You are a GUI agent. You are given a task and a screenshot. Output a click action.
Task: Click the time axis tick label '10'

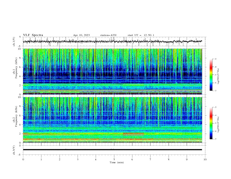205,159
